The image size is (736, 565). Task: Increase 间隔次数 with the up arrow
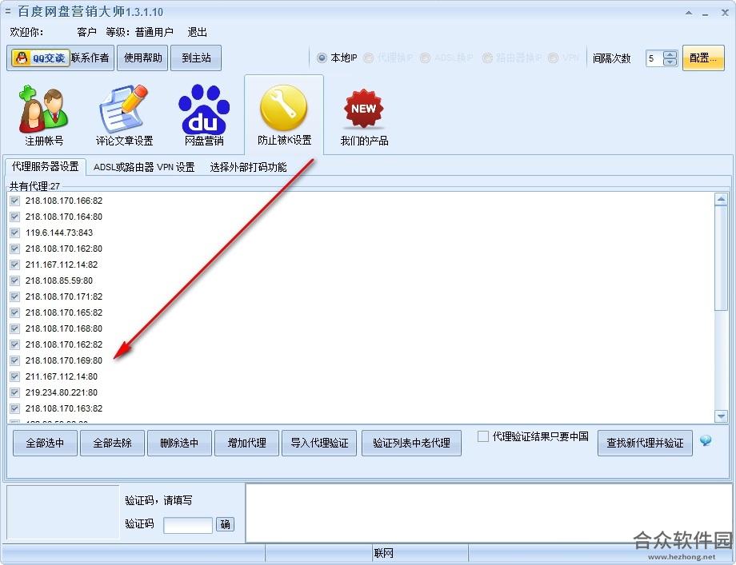click(x=670, y=54)
